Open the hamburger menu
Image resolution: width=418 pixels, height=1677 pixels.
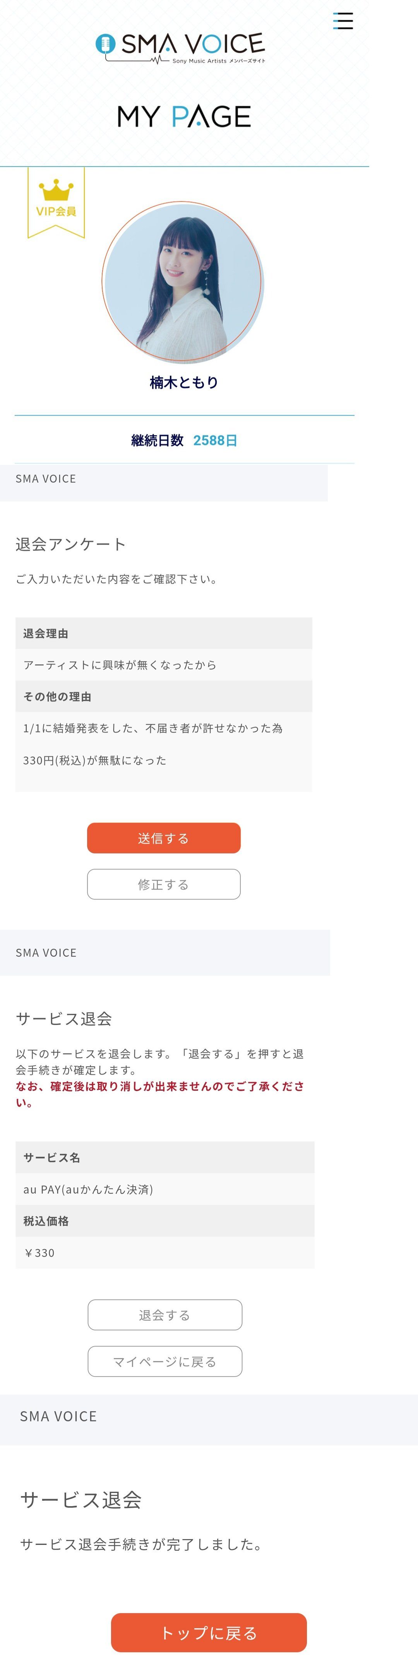click(x=343, y=21)
